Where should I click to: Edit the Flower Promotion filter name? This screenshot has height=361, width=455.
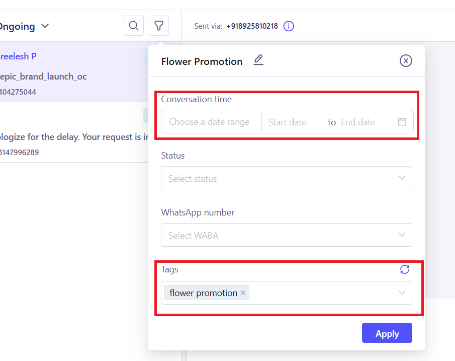click(258, 60)
